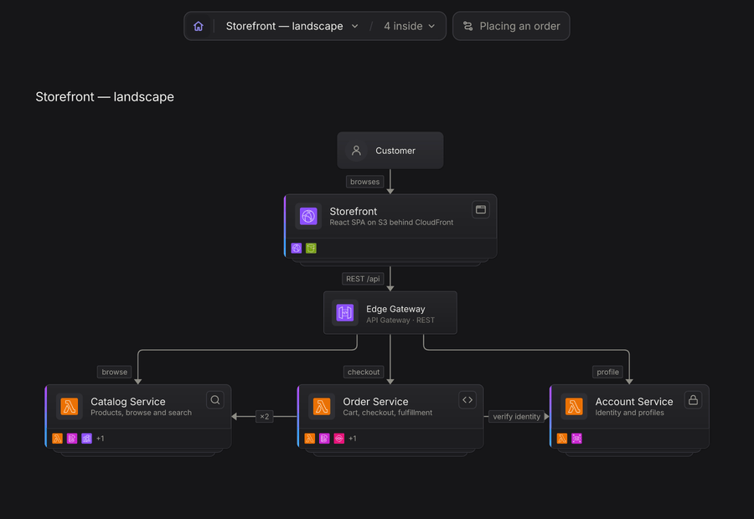Image resolution: width=754 pixels, height=519 pixels.
Task: Select the Customer actor node
Action: tap(390, 151)
